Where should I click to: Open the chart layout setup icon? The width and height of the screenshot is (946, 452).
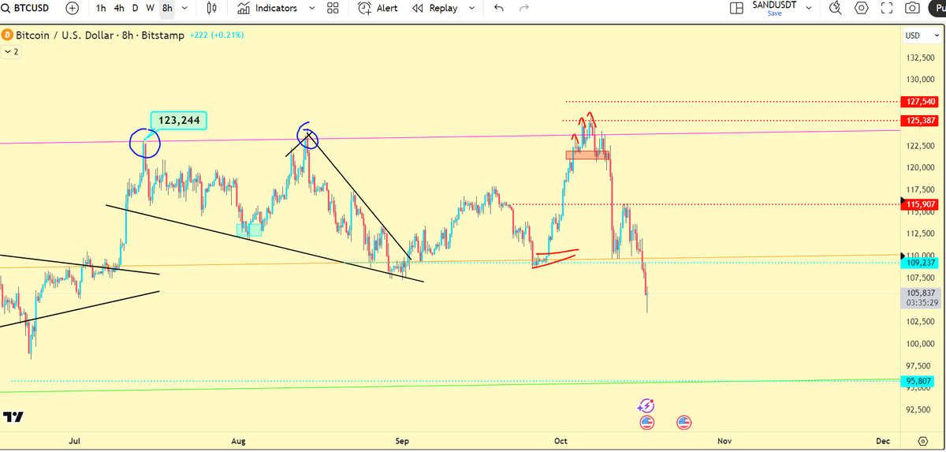coord(736,8)
